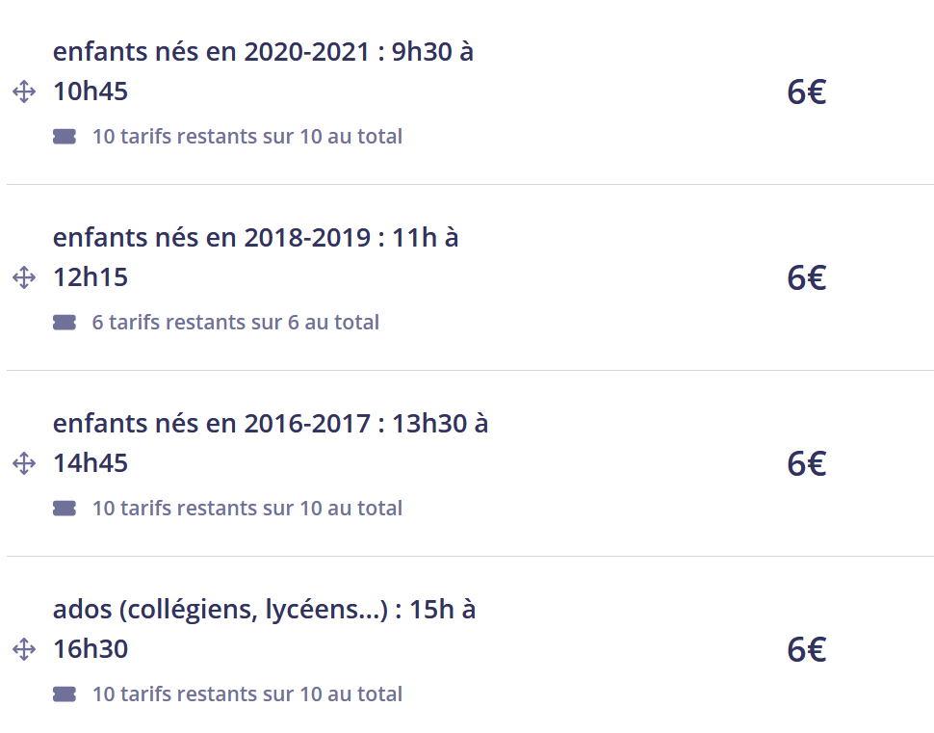Click remaining tariffs text under the ados slot
The height and width of the screenshot is (733, 934).
click(x=247, y=694)
